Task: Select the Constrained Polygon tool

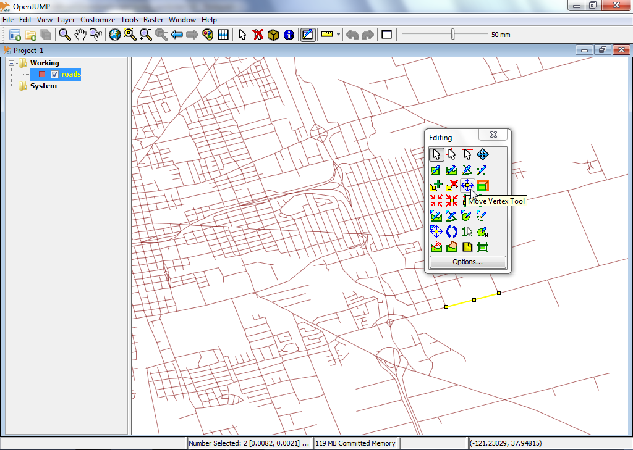Action: 436,216
